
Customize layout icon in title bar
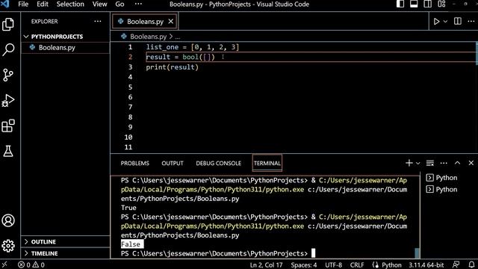coord(441,4)
